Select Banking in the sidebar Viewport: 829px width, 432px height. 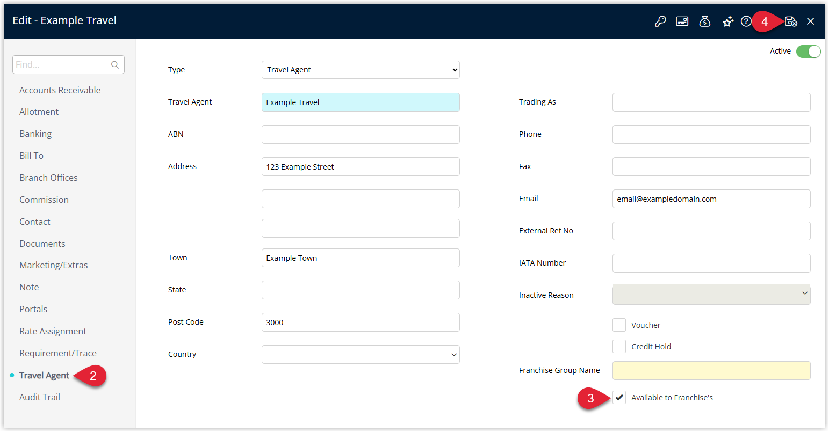pos(35,134)
